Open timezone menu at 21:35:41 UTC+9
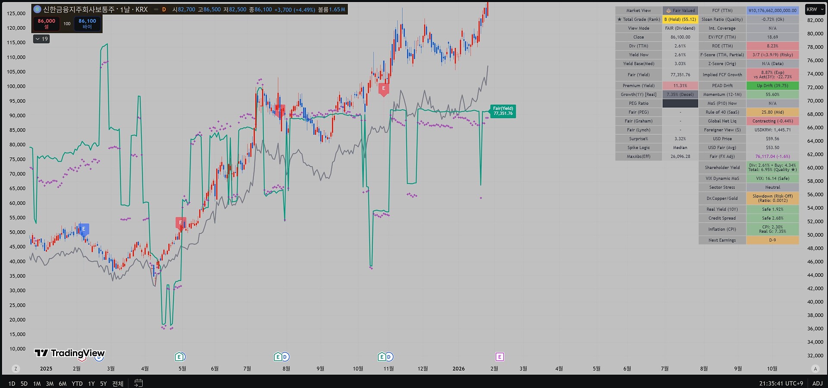 click(781, 383)
